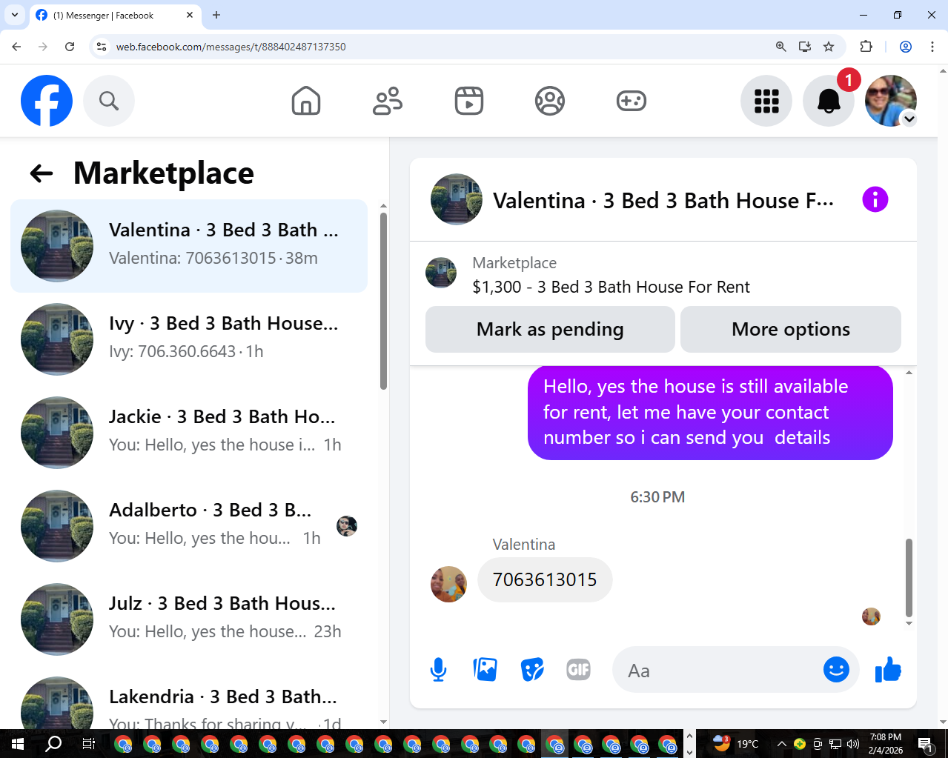Image resolution: width=948 pixels, height=758 pixels.
Task: Open conversation information purple icon
Action: point(875,199)
